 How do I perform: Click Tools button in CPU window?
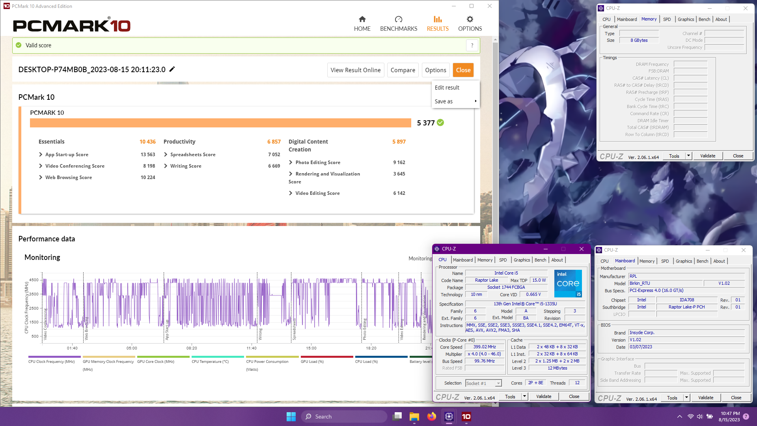(x=510, y=396)
